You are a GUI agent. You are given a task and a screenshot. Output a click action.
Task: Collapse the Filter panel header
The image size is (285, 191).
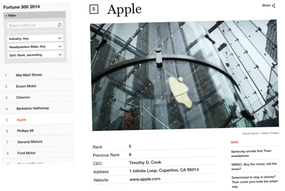(x=35, y=15)
